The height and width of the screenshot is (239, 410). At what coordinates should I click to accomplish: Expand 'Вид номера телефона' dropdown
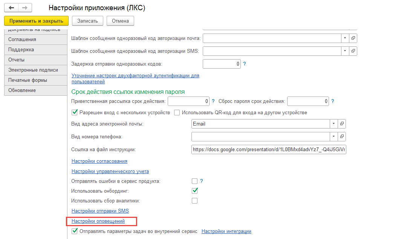point(334,136)
